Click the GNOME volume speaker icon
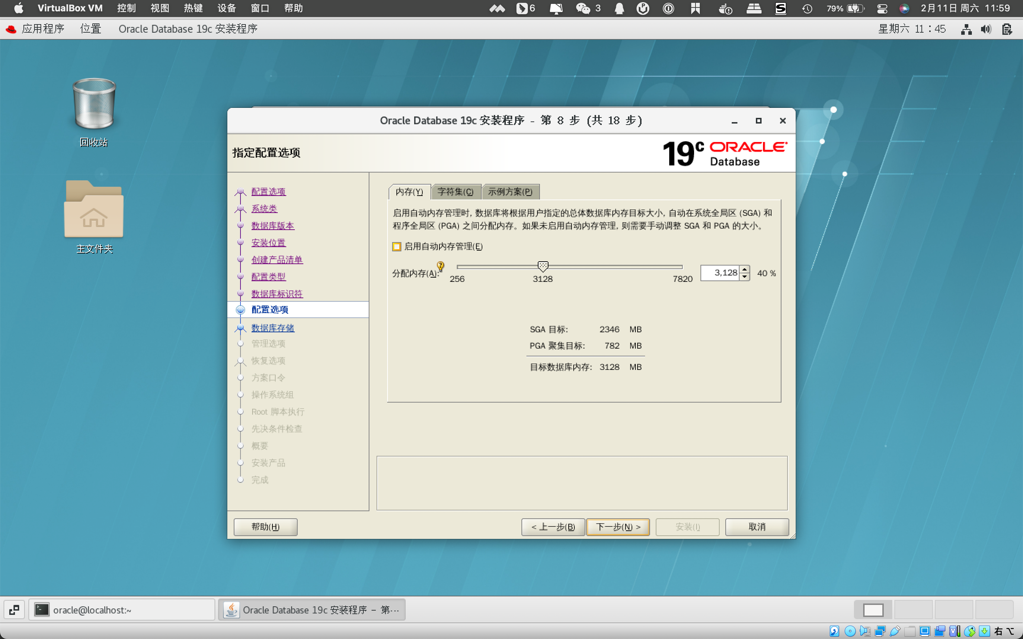Screen dimensions: 1023x639 pyautogui.click(x=986, y=29)
